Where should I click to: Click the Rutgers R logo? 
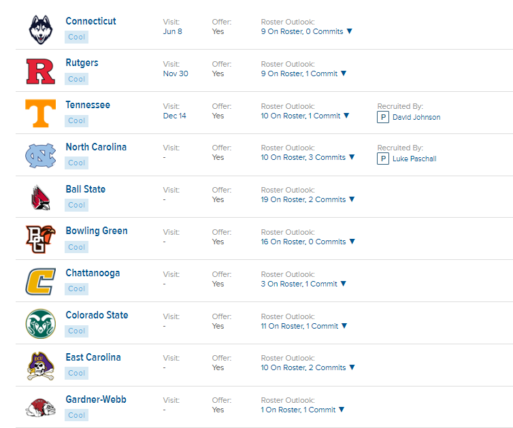41,71
